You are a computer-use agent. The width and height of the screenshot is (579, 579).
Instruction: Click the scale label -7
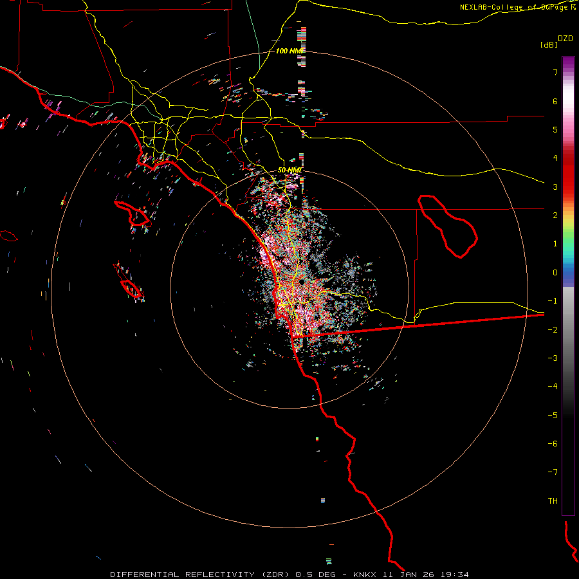tap(553, 472)
